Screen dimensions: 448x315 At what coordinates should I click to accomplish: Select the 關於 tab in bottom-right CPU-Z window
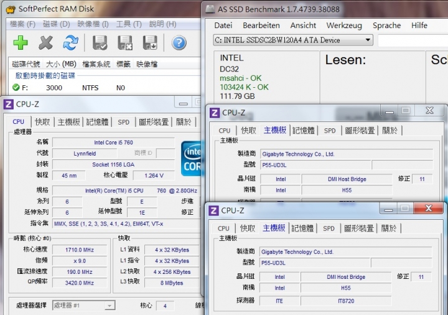pyautogui.click(x=388, y=228)
